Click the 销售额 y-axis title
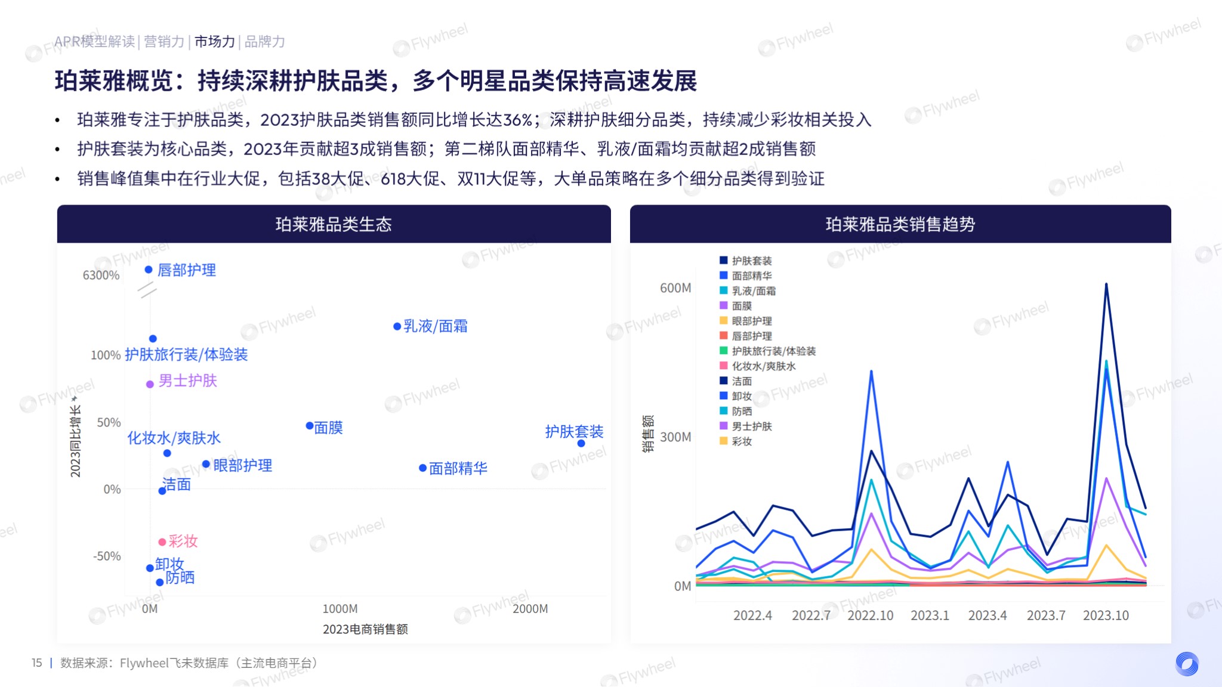 [647, 434]
